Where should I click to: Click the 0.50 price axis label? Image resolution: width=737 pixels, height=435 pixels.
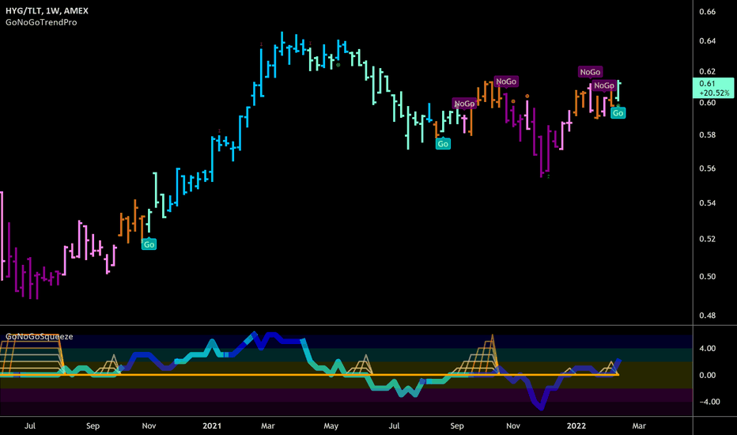(x=708, y=277)
